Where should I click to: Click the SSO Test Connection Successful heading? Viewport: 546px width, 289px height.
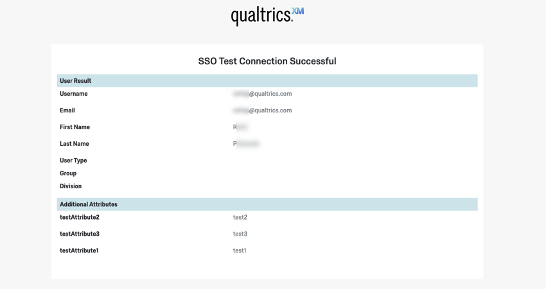pyautogui.click(x=267, y=61)
